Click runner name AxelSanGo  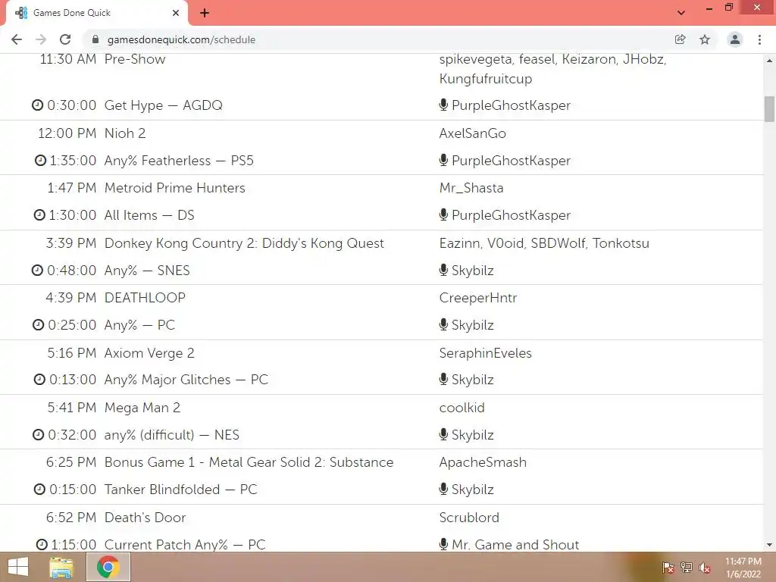click(x=473, y=133)
